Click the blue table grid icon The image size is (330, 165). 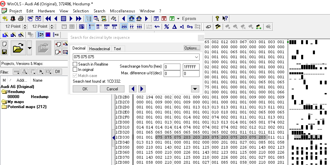pyautogui.click(x=63, y=19)
